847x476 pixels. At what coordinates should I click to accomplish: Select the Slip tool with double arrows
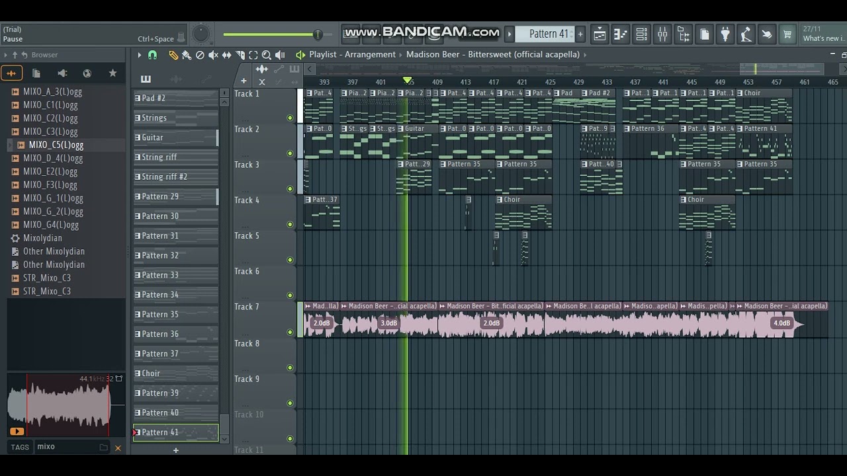point(226,55)
